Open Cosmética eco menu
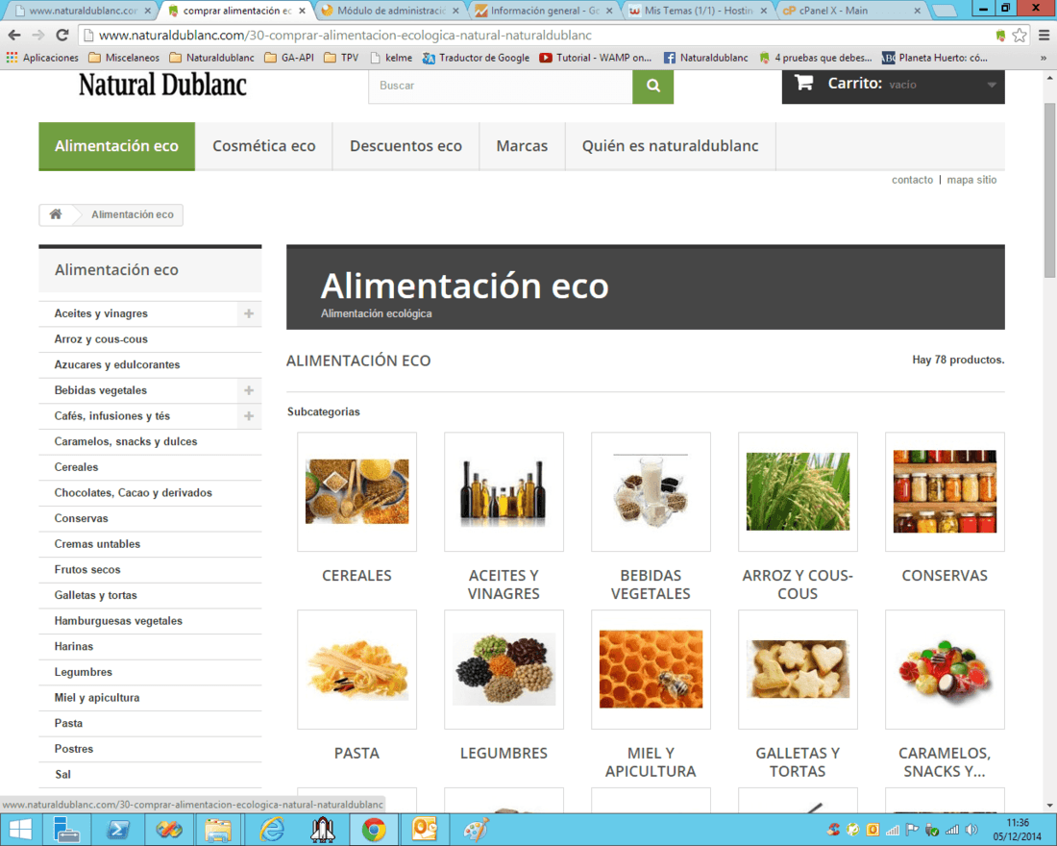This screenshot has height=846, width=1057. [x=264, y=146]
